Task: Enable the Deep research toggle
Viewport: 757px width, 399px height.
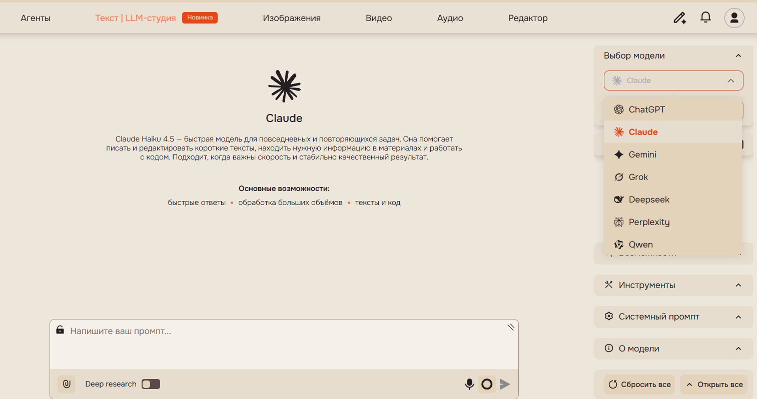Action: click(x=151, y=384)
